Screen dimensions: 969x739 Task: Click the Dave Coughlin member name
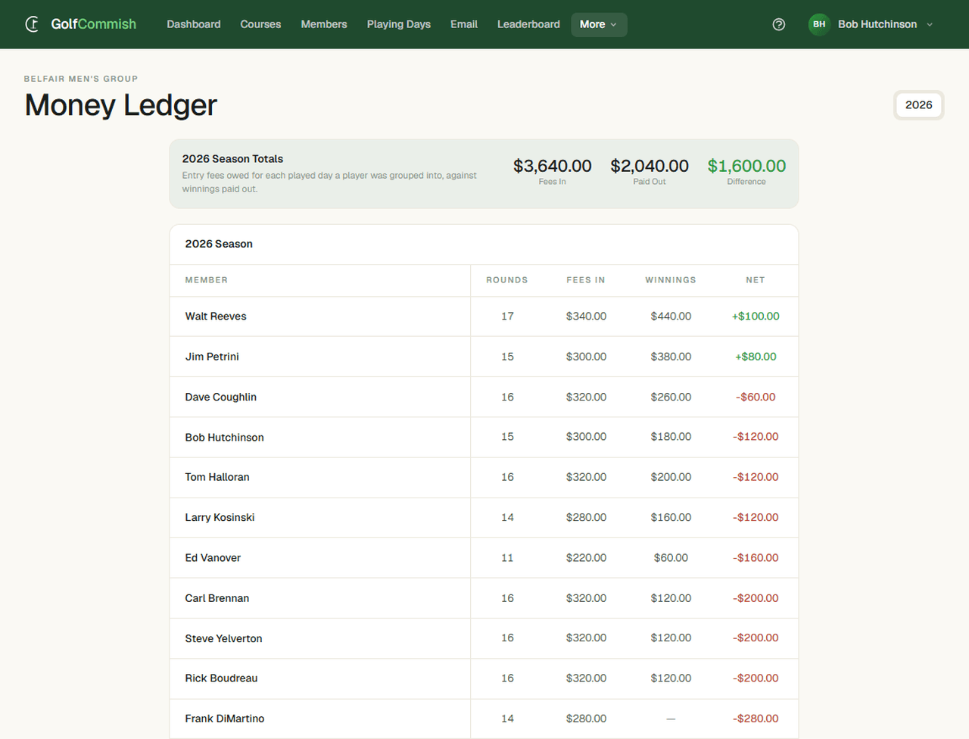[x=221, y=397]
